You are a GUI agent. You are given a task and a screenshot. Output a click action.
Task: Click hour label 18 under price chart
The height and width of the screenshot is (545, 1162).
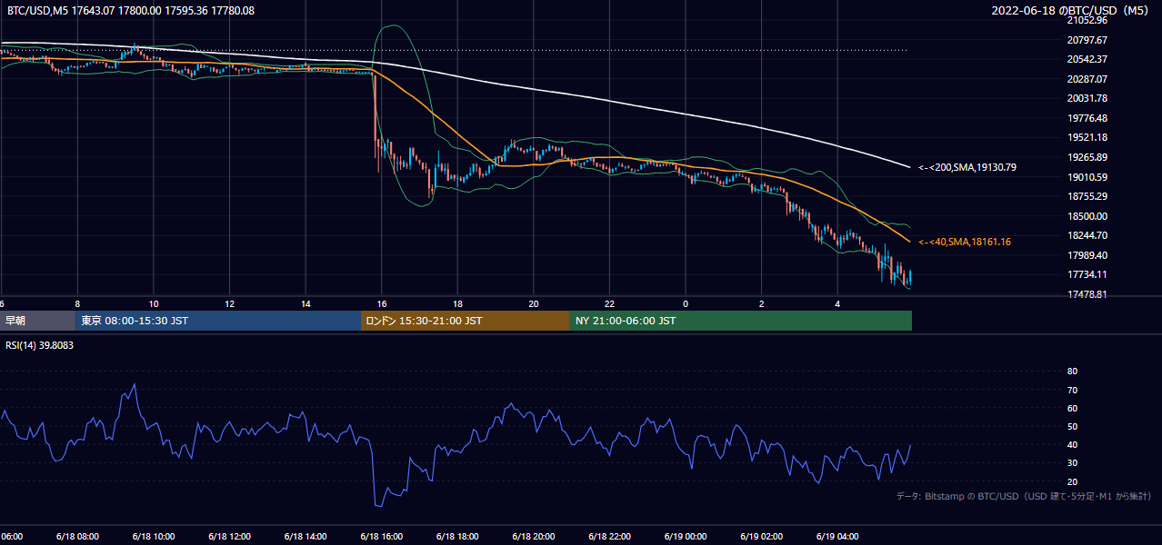tap(457, 303)
